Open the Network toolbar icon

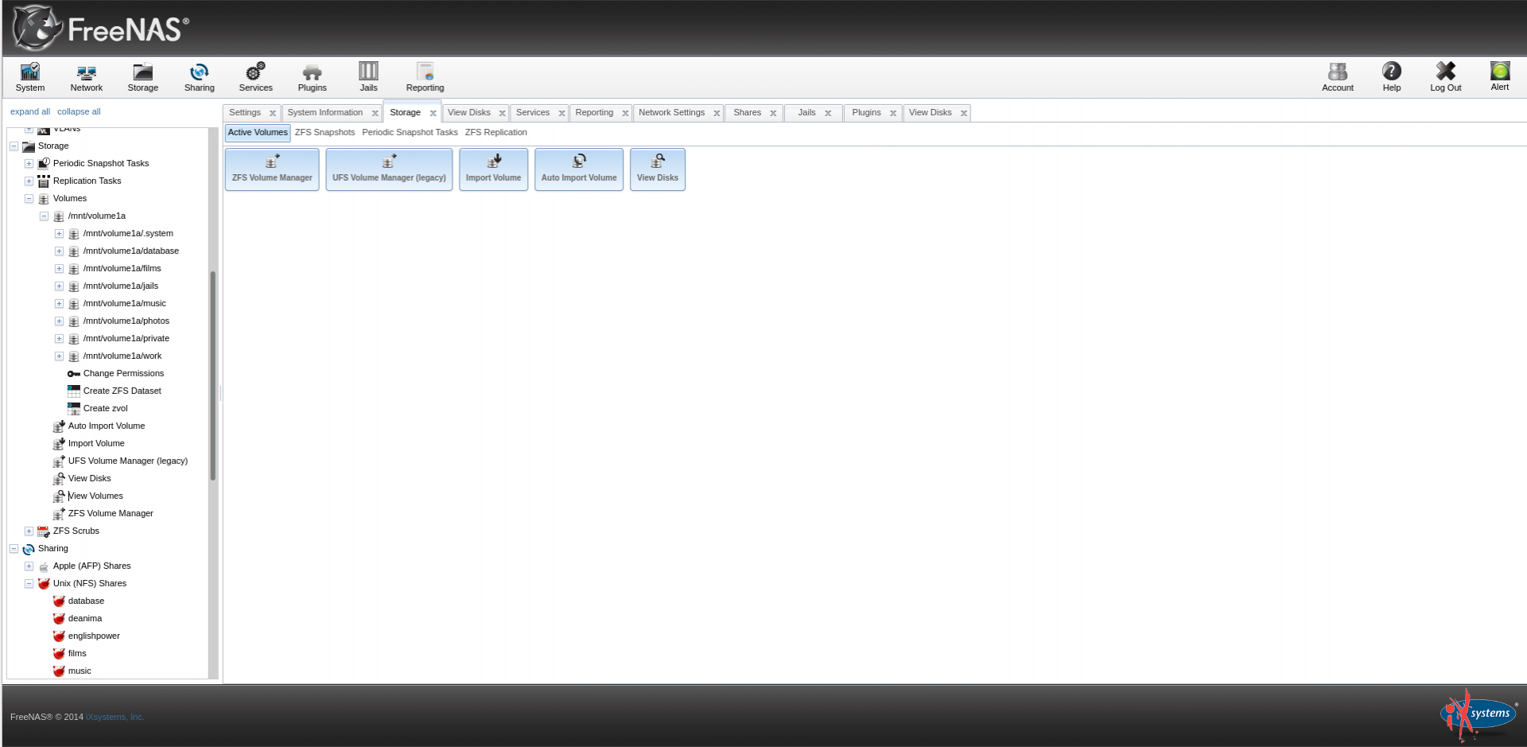point(86,77)
